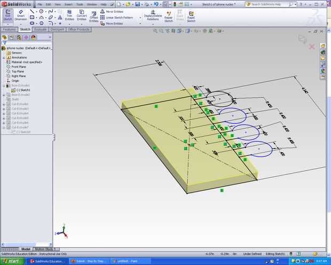Click Move Entities
This screenshot has height=265, width=331.
click(x=112, y=24)
